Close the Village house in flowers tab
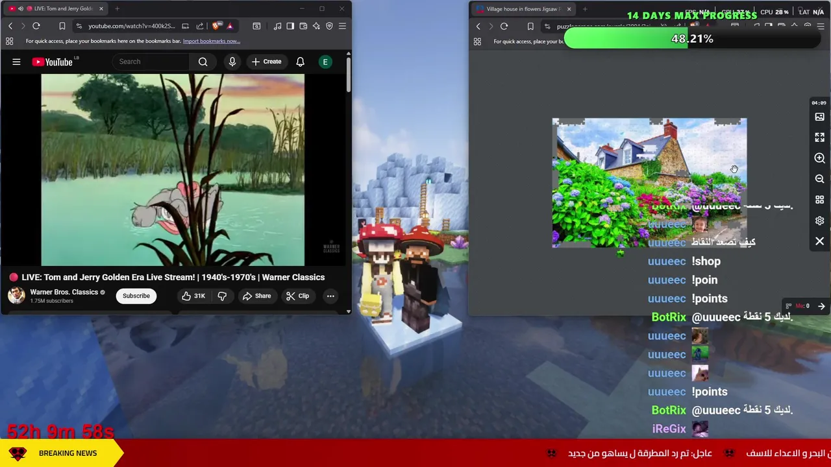The width and height of the screenshot is (831, 467). (x=569, y=9)
